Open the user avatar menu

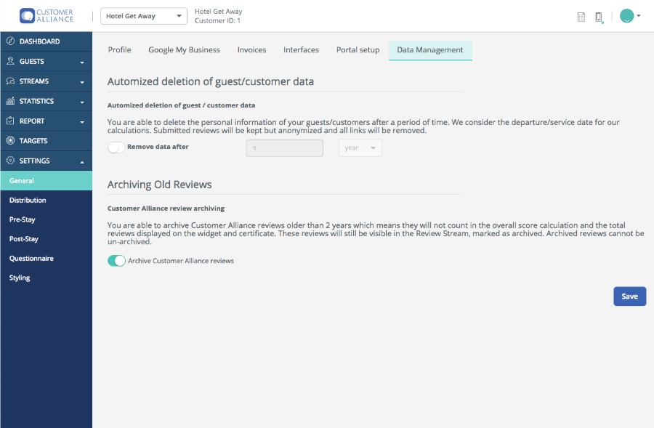pos(630,16)
